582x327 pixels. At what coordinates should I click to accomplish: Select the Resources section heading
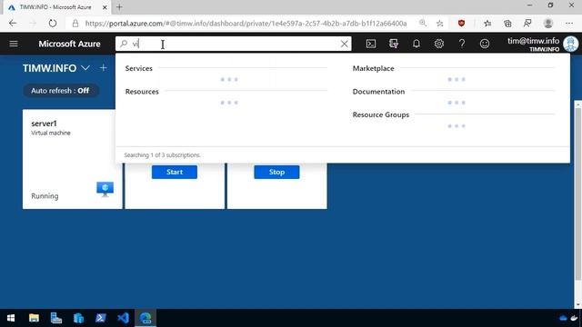pos(142,92)
